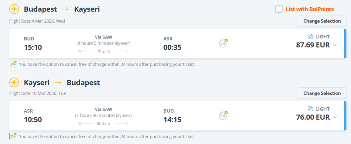Click 24-hour cancel icon in ASR-BUD flight card
351x144 pixels.
(x=223, y=115)
